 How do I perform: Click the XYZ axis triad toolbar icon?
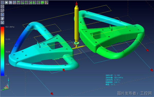pyautogui.click(x=14, y=3)
